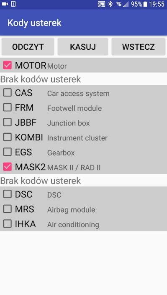Tap the Wi-Fi icon in status bar
Viewport: 167px width, 295px height.
[119, 4]
